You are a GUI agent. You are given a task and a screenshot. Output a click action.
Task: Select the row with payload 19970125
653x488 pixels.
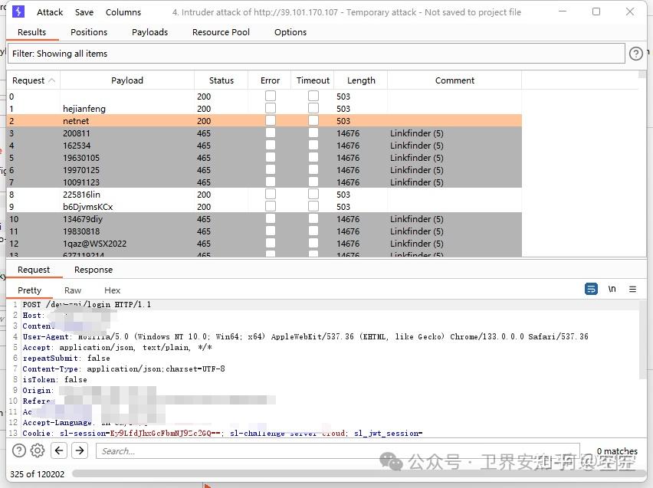pos(264,170)
